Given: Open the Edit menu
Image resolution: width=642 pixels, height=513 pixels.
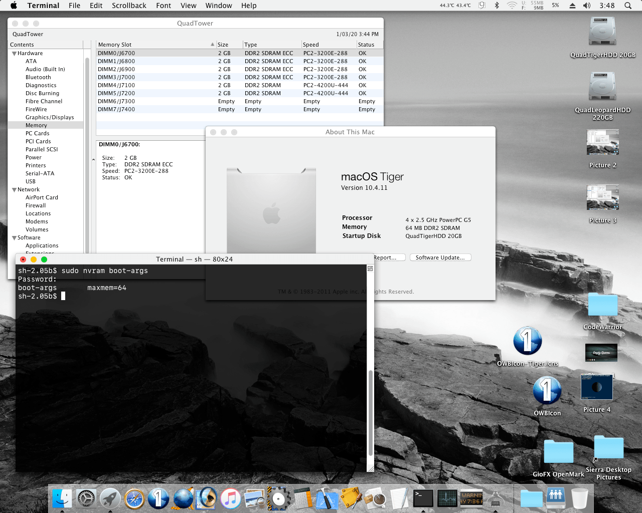Looking at the screenshot, I should [96, 6].
